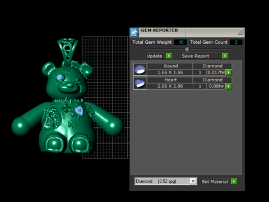269x202 pixels.
Task: Click the 'Total Gem Count' label
Action: [208, 42]
